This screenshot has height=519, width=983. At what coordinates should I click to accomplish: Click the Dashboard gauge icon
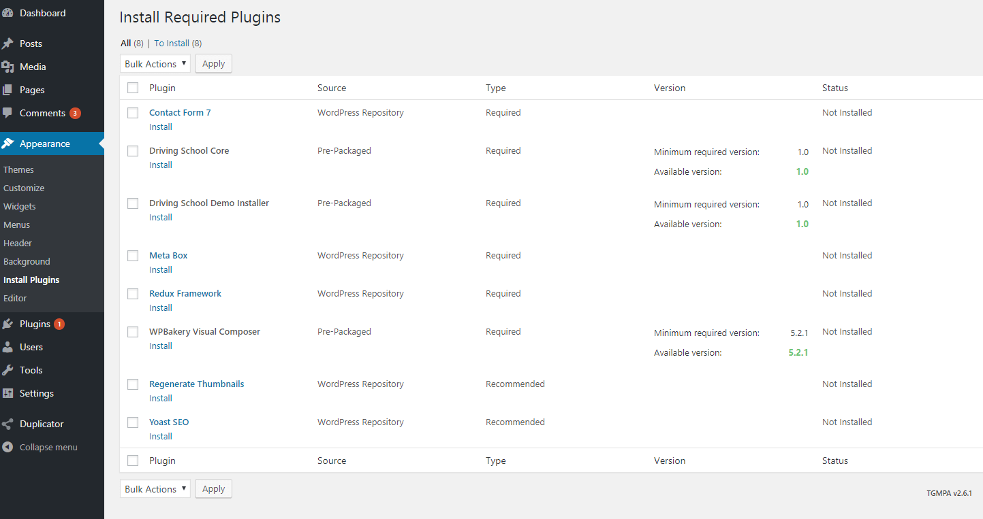[x=7, y=13]
